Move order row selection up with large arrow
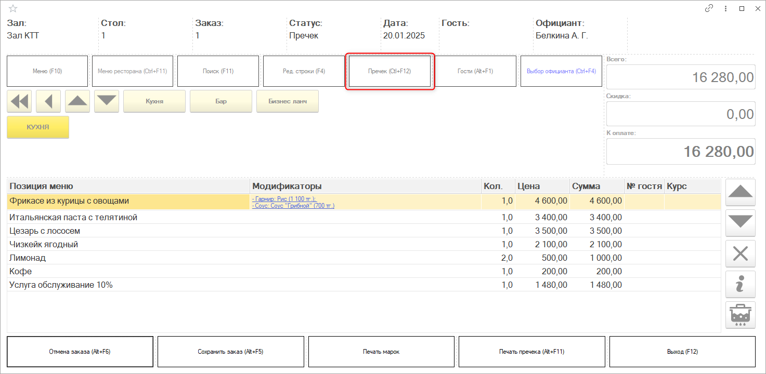This screenshot has height=374, width=766. coord(740,192)
